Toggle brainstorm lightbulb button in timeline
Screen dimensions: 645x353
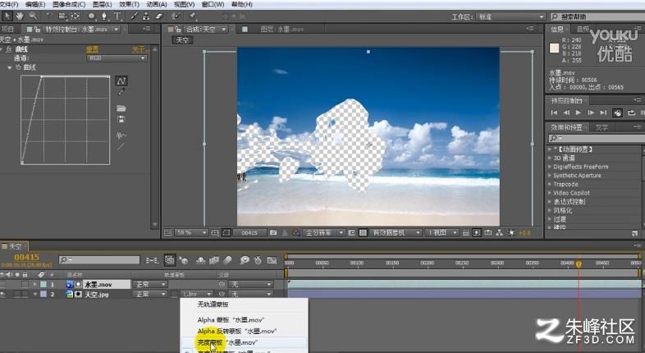coord(245,260)
